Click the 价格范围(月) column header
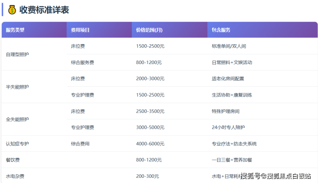The width and height of the screenshot is (318, 183). (x=149, y=30)
